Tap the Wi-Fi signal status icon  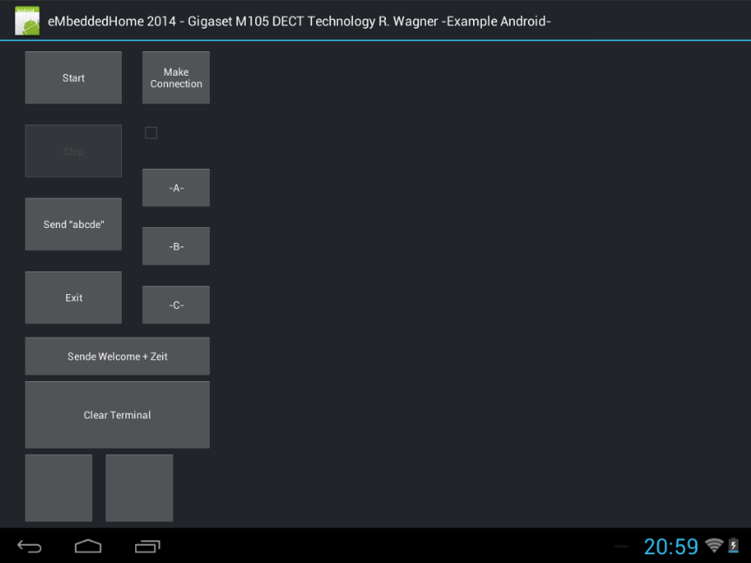(x=714, y=546)
